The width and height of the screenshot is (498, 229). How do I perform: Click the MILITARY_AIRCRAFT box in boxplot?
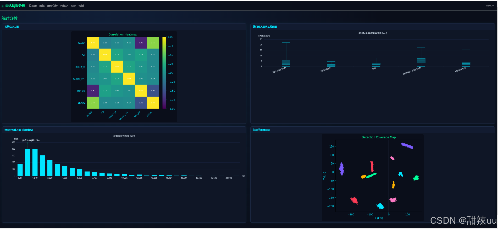421,61
